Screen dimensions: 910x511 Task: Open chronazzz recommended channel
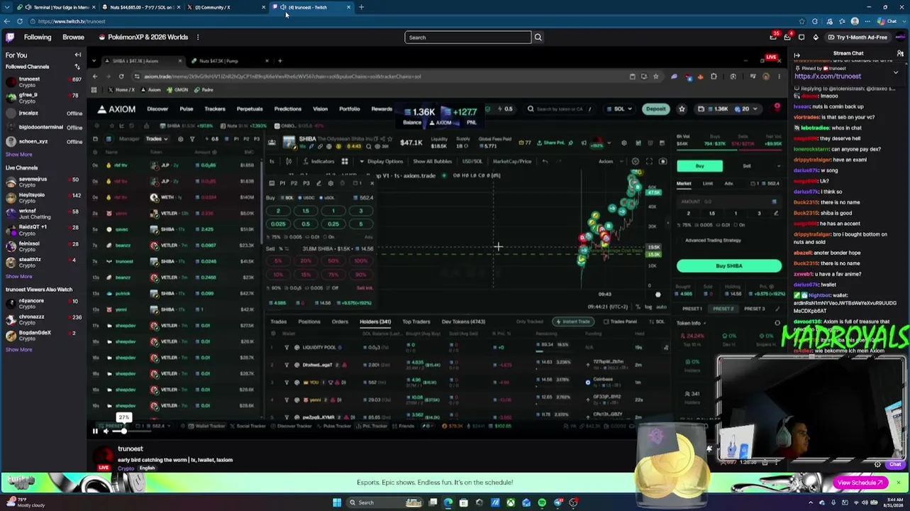[43, 319]
